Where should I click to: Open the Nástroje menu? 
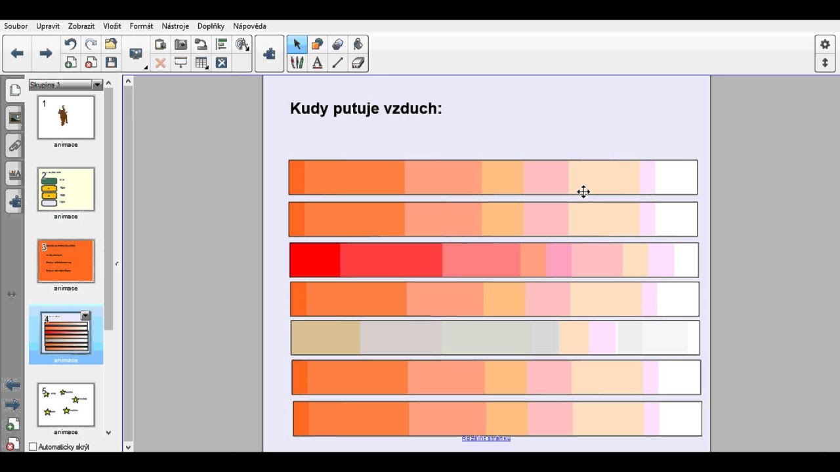coord(175,26)
